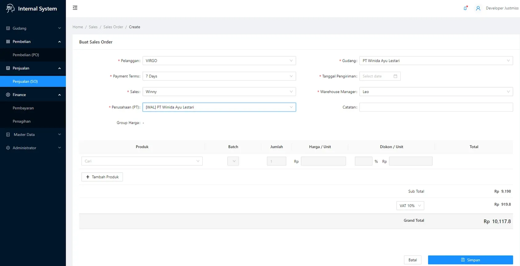
Task: Click the Master Data icon in sidebar
Action: click(8, 135)
